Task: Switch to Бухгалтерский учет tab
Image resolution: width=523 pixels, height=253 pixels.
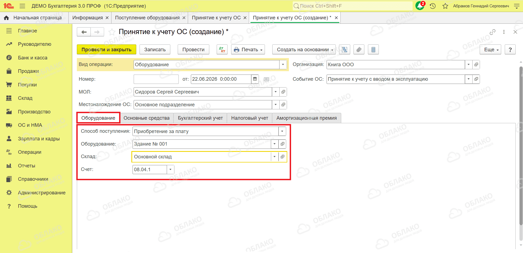Action: 200,118
